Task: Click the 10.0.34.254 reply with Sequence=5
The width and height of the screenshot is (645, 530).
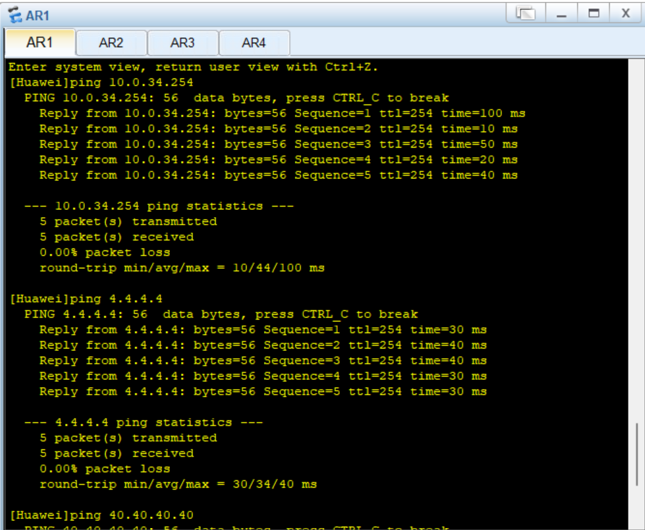Action: [x=279, y=175]
